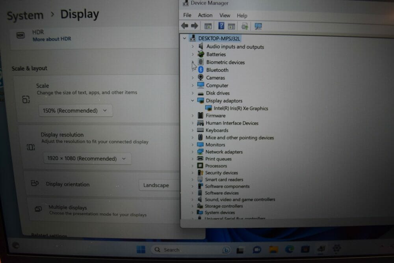Screen dimensions: 394x263
Task: Open the Windows Start menu
Action: (x=141, y=250)
